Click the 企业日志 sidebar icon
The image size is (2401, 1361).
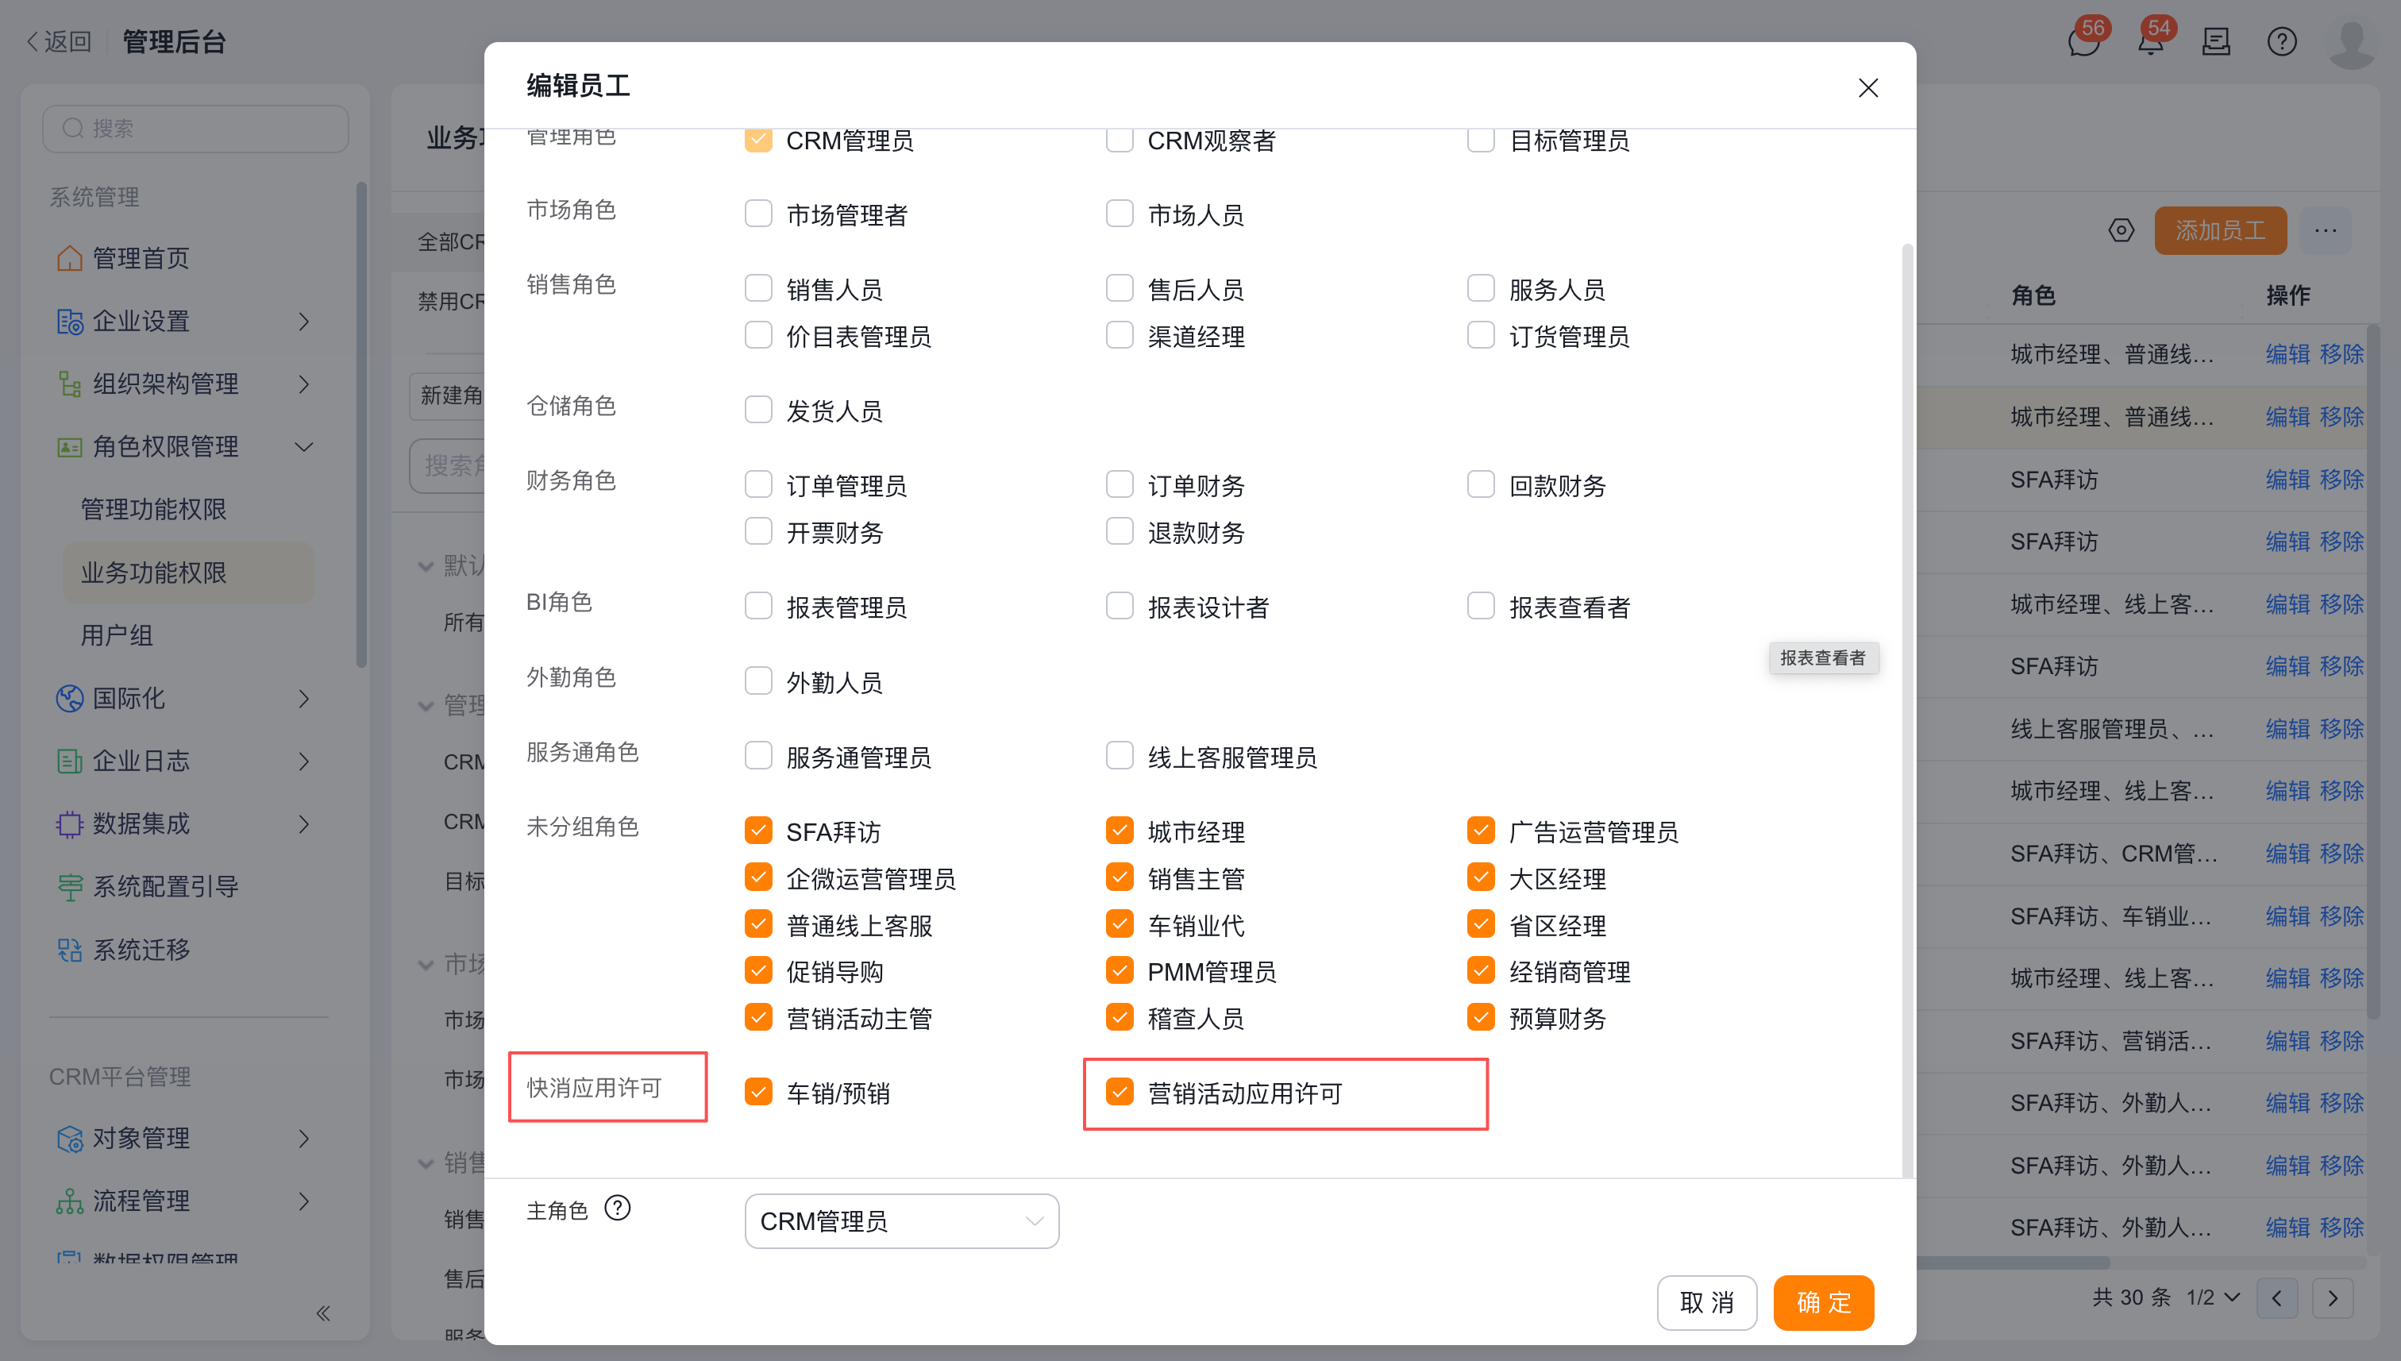tap(69, 761)
